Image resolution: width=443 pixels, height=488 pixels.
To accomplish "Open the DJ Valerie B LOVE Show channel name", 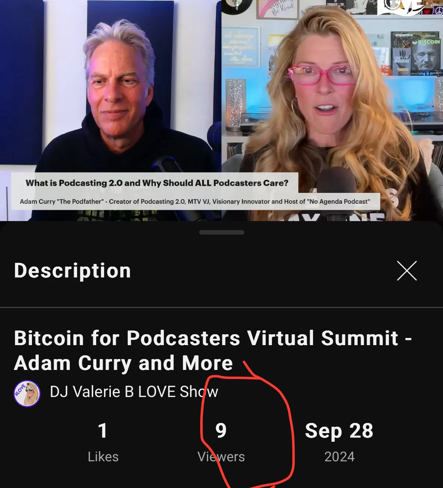I will point(134,392).
